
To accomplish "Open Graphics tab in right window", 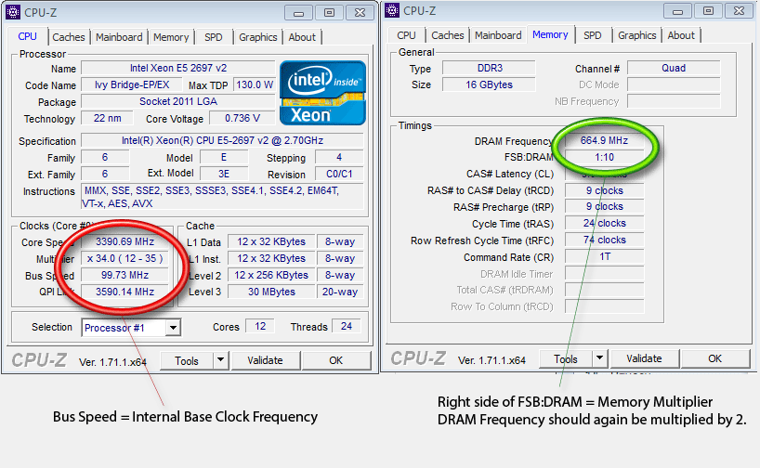I will [636, 35].
